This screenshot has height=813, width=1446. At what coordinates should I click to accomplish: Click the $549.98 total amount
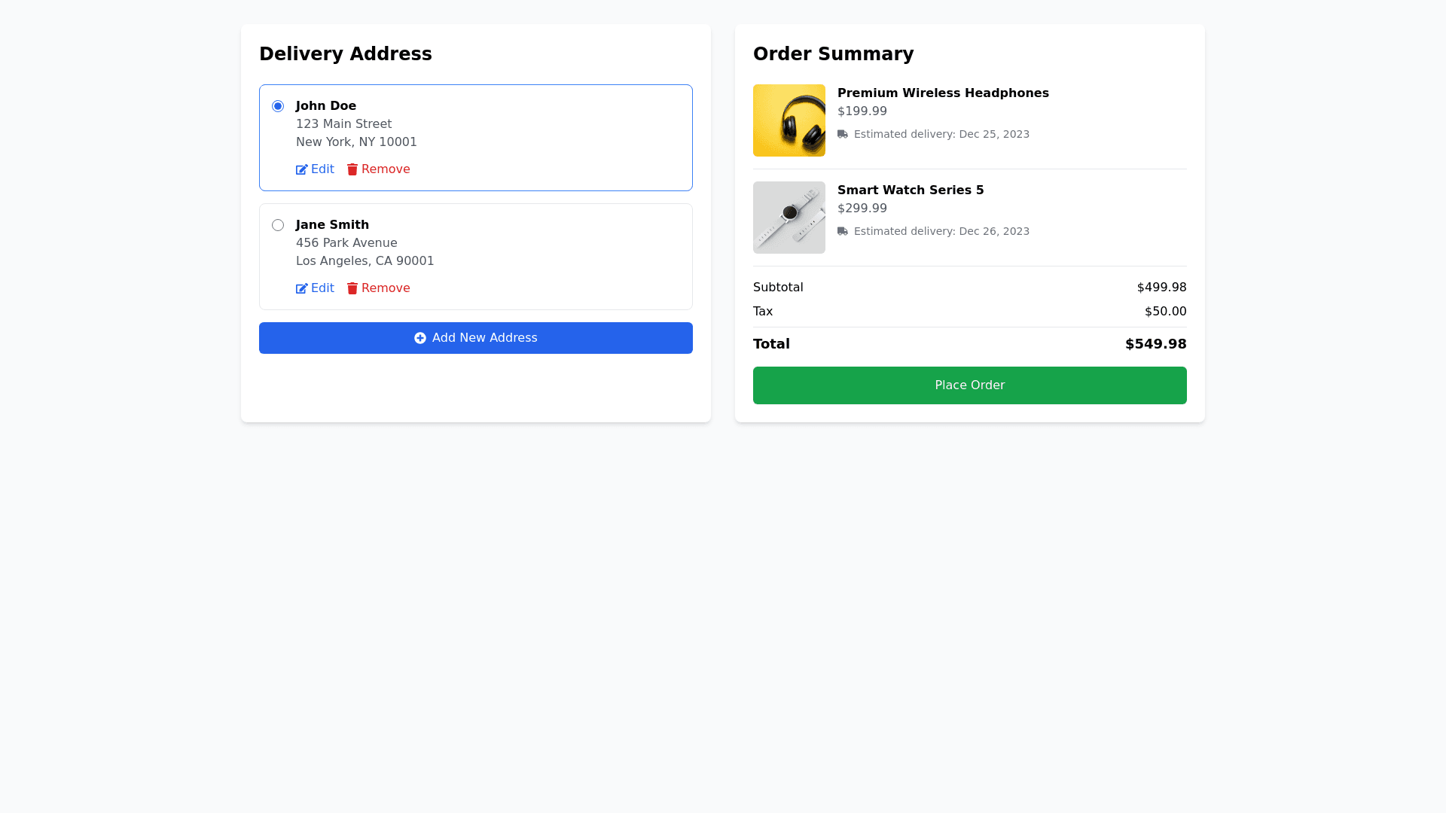coord(1155,344)
